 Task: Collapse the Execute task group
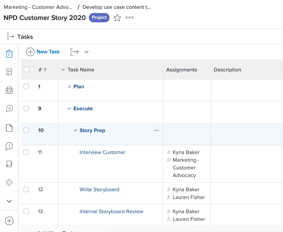[x=69, y=108]
